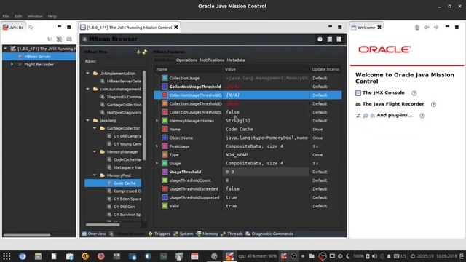Click the back arrow in Welcome toolbar
Screen dimensions: 466x262
click(x=427, y=28)
